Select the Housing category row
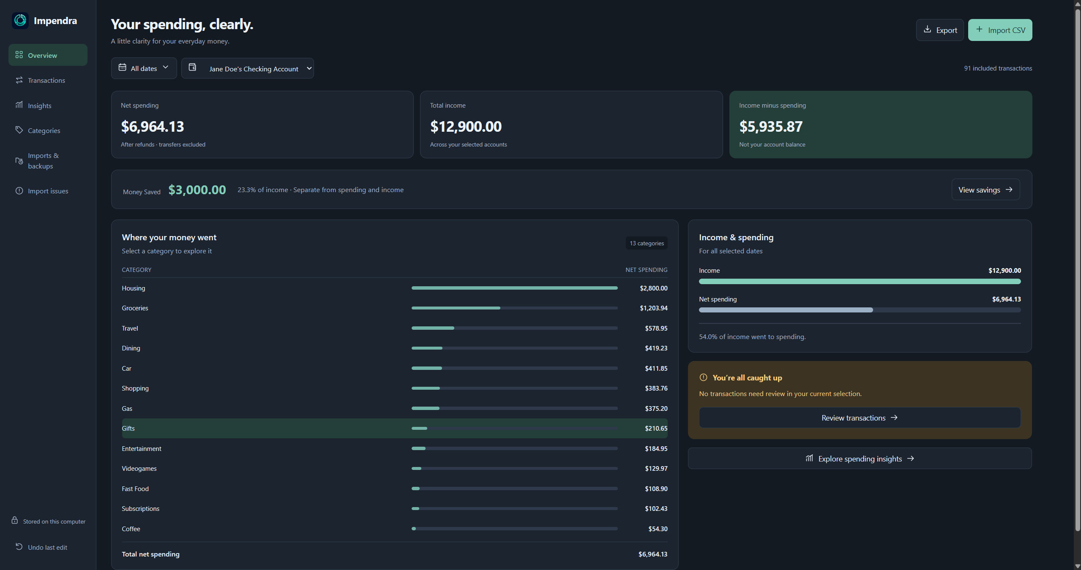 (x=395, y=288)
